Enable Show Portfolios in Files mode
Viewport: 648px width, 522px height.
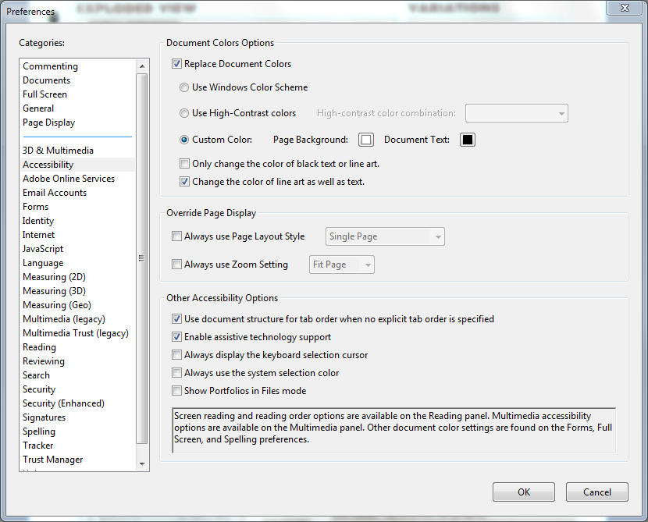pos(176,391)
